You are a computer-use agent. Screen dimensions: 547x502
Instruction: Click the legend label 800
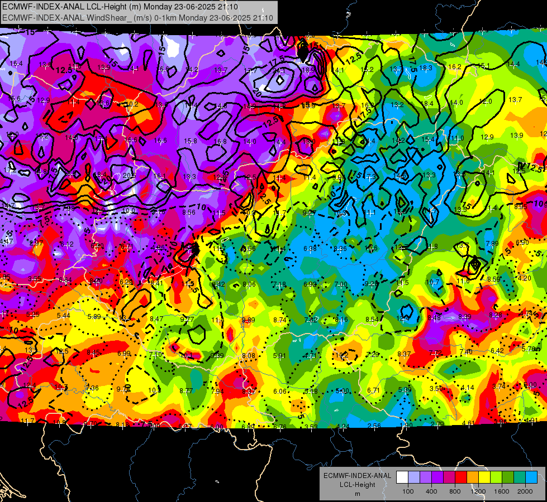click(455, 491)
